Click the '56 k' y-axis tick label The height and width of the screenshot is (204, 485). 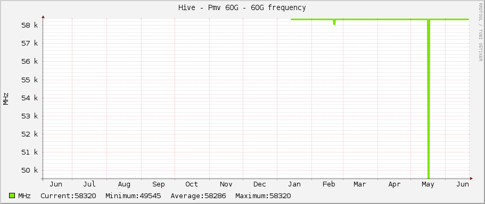coord(30,62)
